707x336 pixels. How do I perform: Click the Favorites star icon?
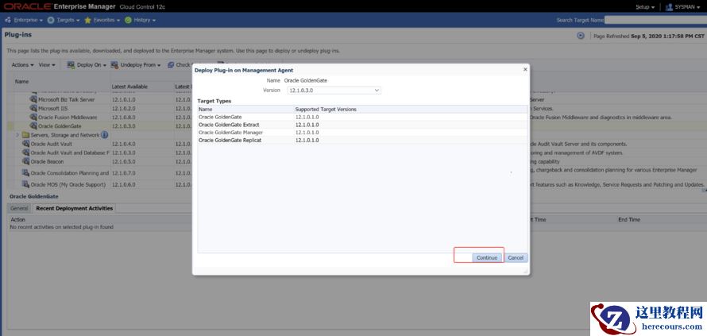coord(88,21)
